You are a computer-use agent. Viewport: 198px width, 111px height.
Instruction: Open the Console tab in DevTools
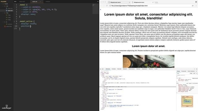pos(114,69)
